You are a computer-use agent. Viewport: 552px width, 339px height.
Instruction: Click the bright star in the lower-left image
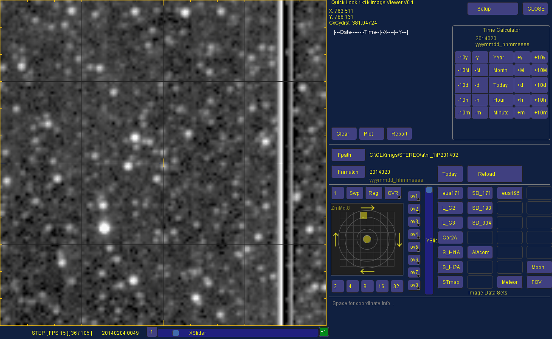point(104,228)
